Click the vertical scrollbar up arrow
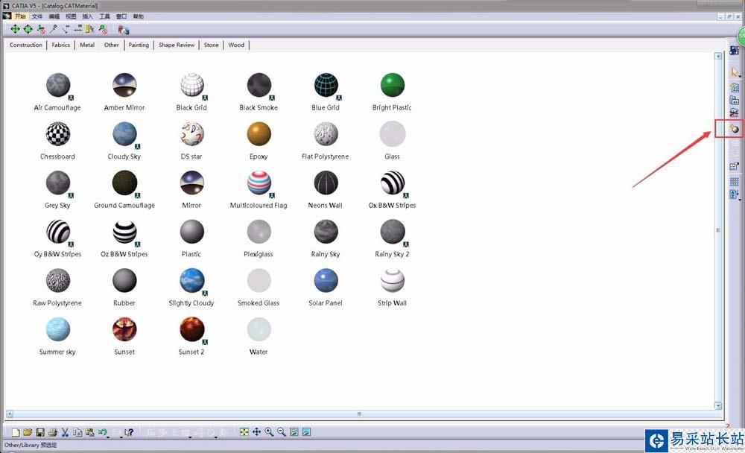745x453 pixels. [x=718, y=56]
